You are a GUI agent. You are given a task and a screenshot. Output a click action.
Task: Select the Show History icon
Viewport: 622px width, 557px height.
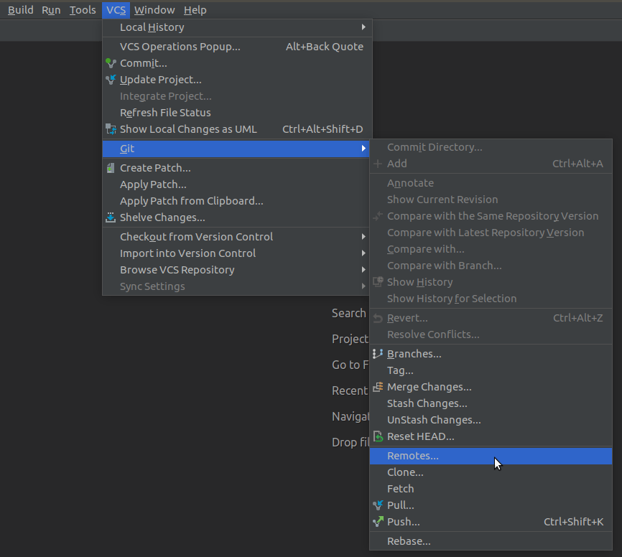pyautogui.click(x=377, y=281)
